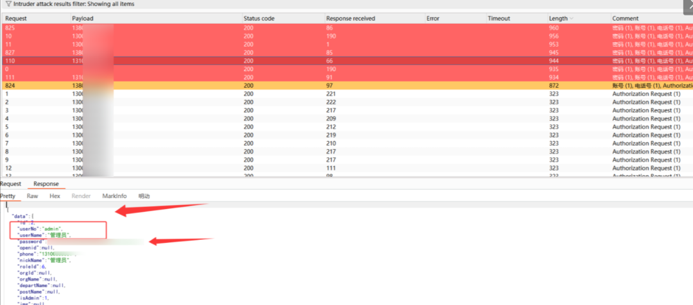Viewport: 693px width, 305px height.
Task: Click the funnel icon in the results filter bar
Action: (x=8, y=4)
